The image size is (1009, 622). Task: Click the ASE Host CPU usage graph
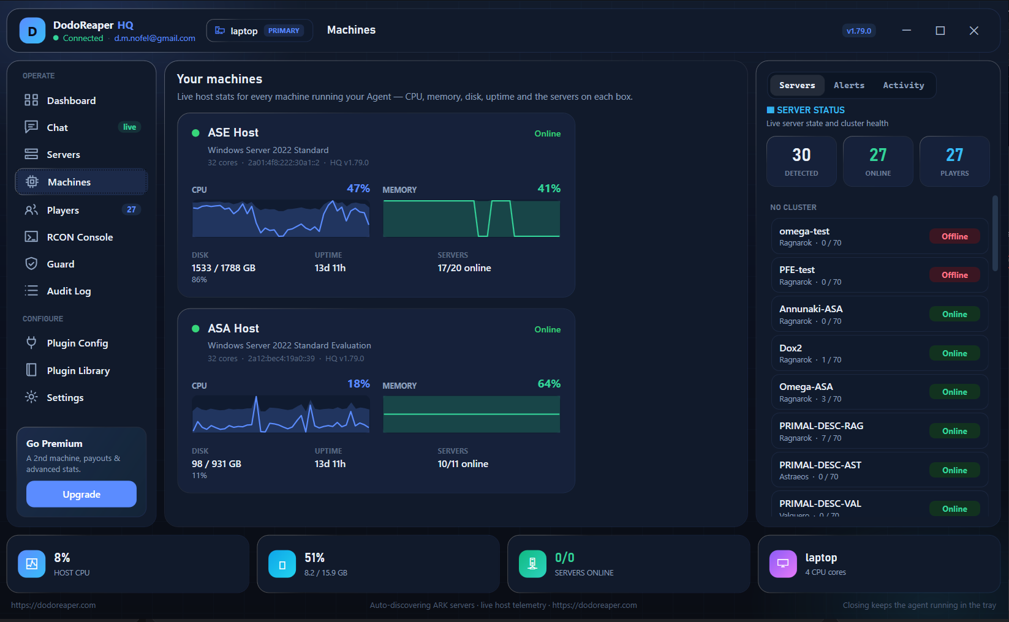[281, 218]
